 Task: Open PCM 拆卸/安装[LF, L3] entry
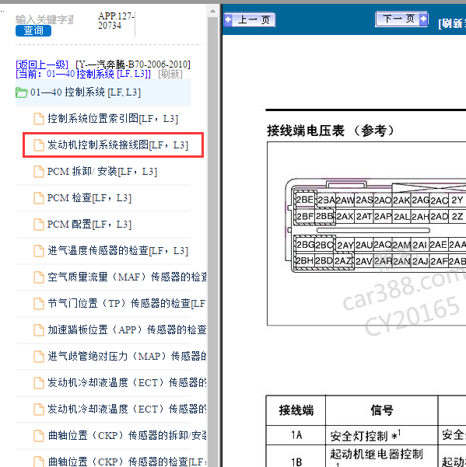click(102, 172)
